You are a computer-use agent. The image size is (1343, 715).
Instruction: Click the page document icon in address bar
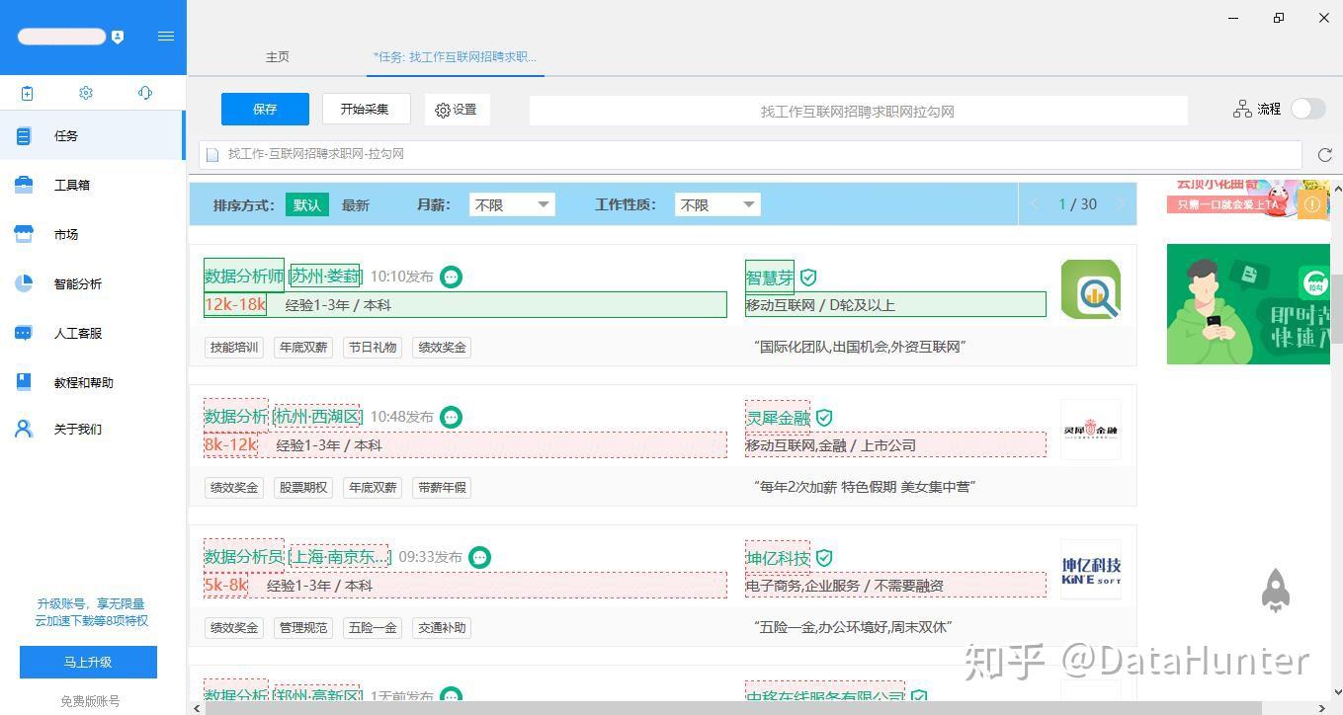tap(212, 154)
